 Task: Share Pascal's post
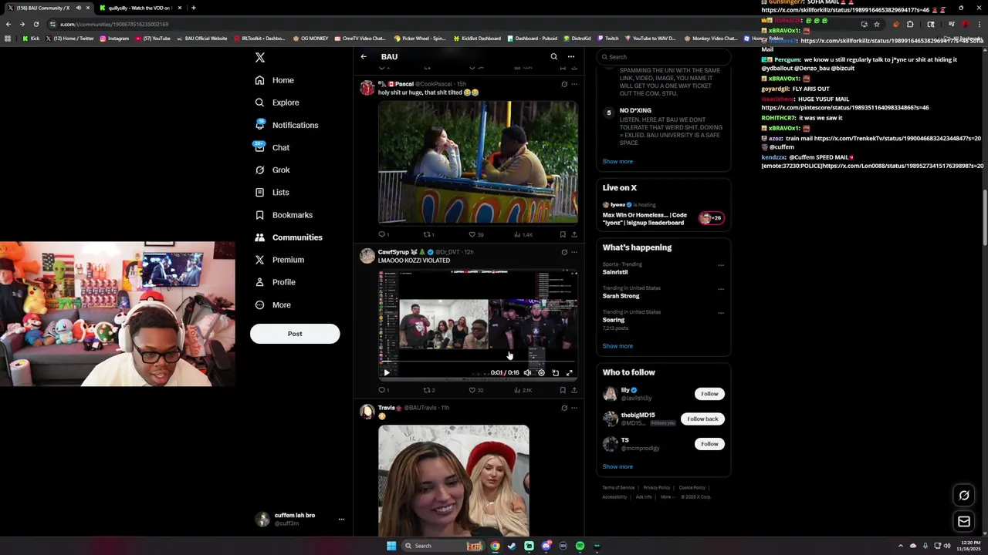point(574,234)
